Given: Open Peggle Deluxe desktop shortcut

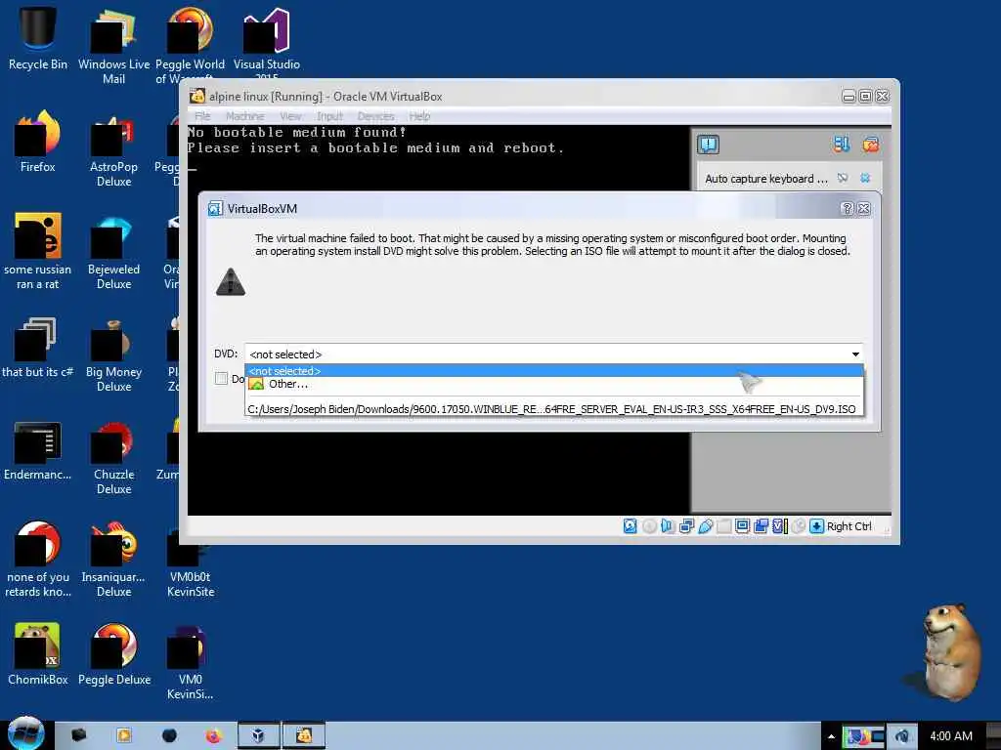Looking at the screenshot, I should click(x=113, y=655).
